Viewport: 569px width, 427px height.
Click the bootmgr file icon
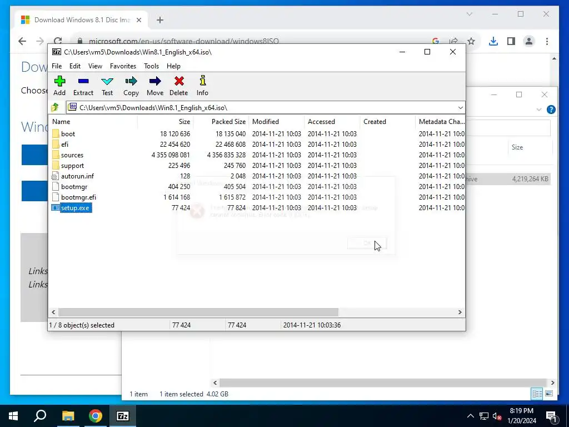coord(55,187)
